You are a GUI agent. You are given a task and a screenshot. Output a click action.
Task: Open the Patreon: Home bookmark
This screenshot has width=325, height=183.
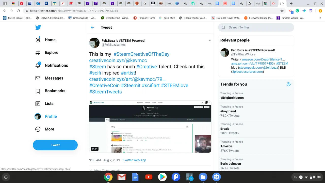144,18
